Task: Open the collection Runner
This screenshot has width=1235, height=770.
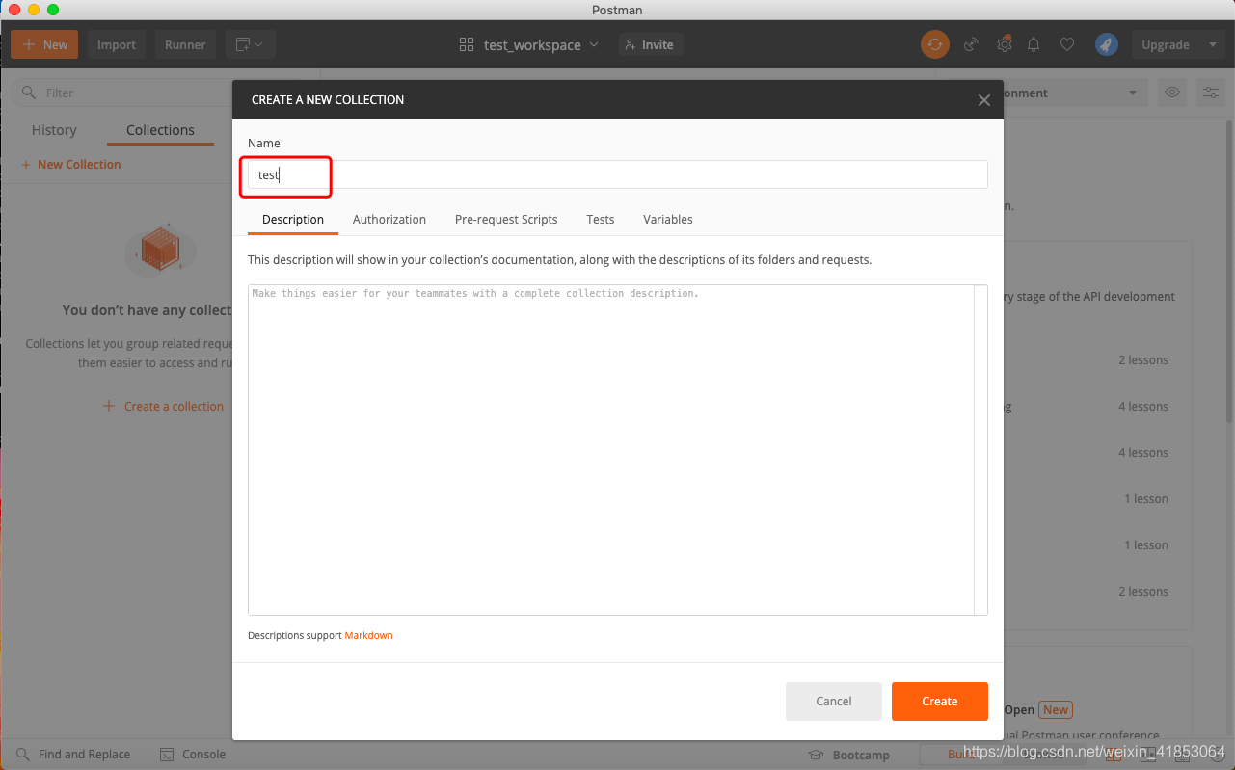Action: coord(185,44)
